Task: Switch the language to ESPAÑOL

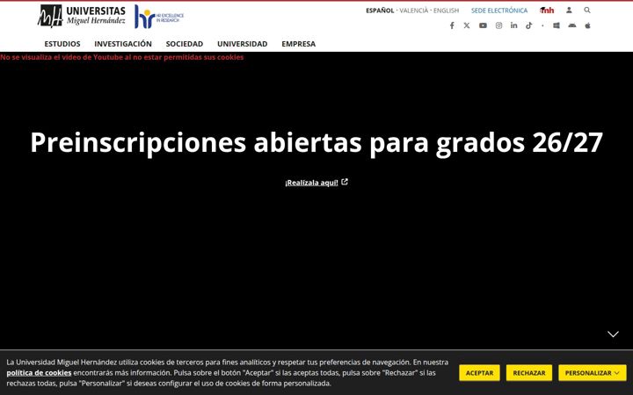Action: click(380, 11)
